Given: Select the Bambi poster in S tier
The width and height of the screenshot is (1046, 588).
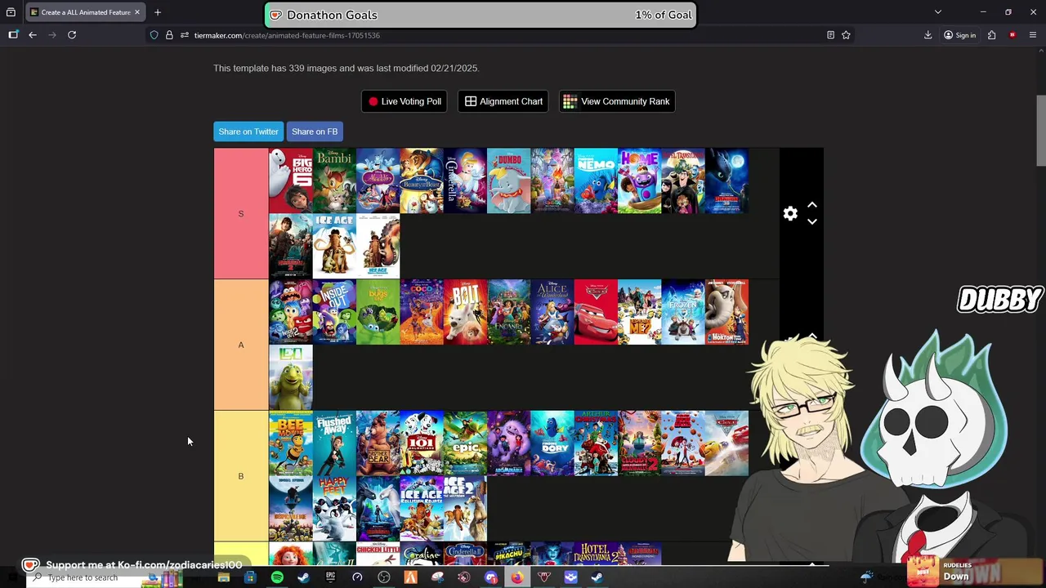Looking at the screenshot, I should (x=334, y=180).
